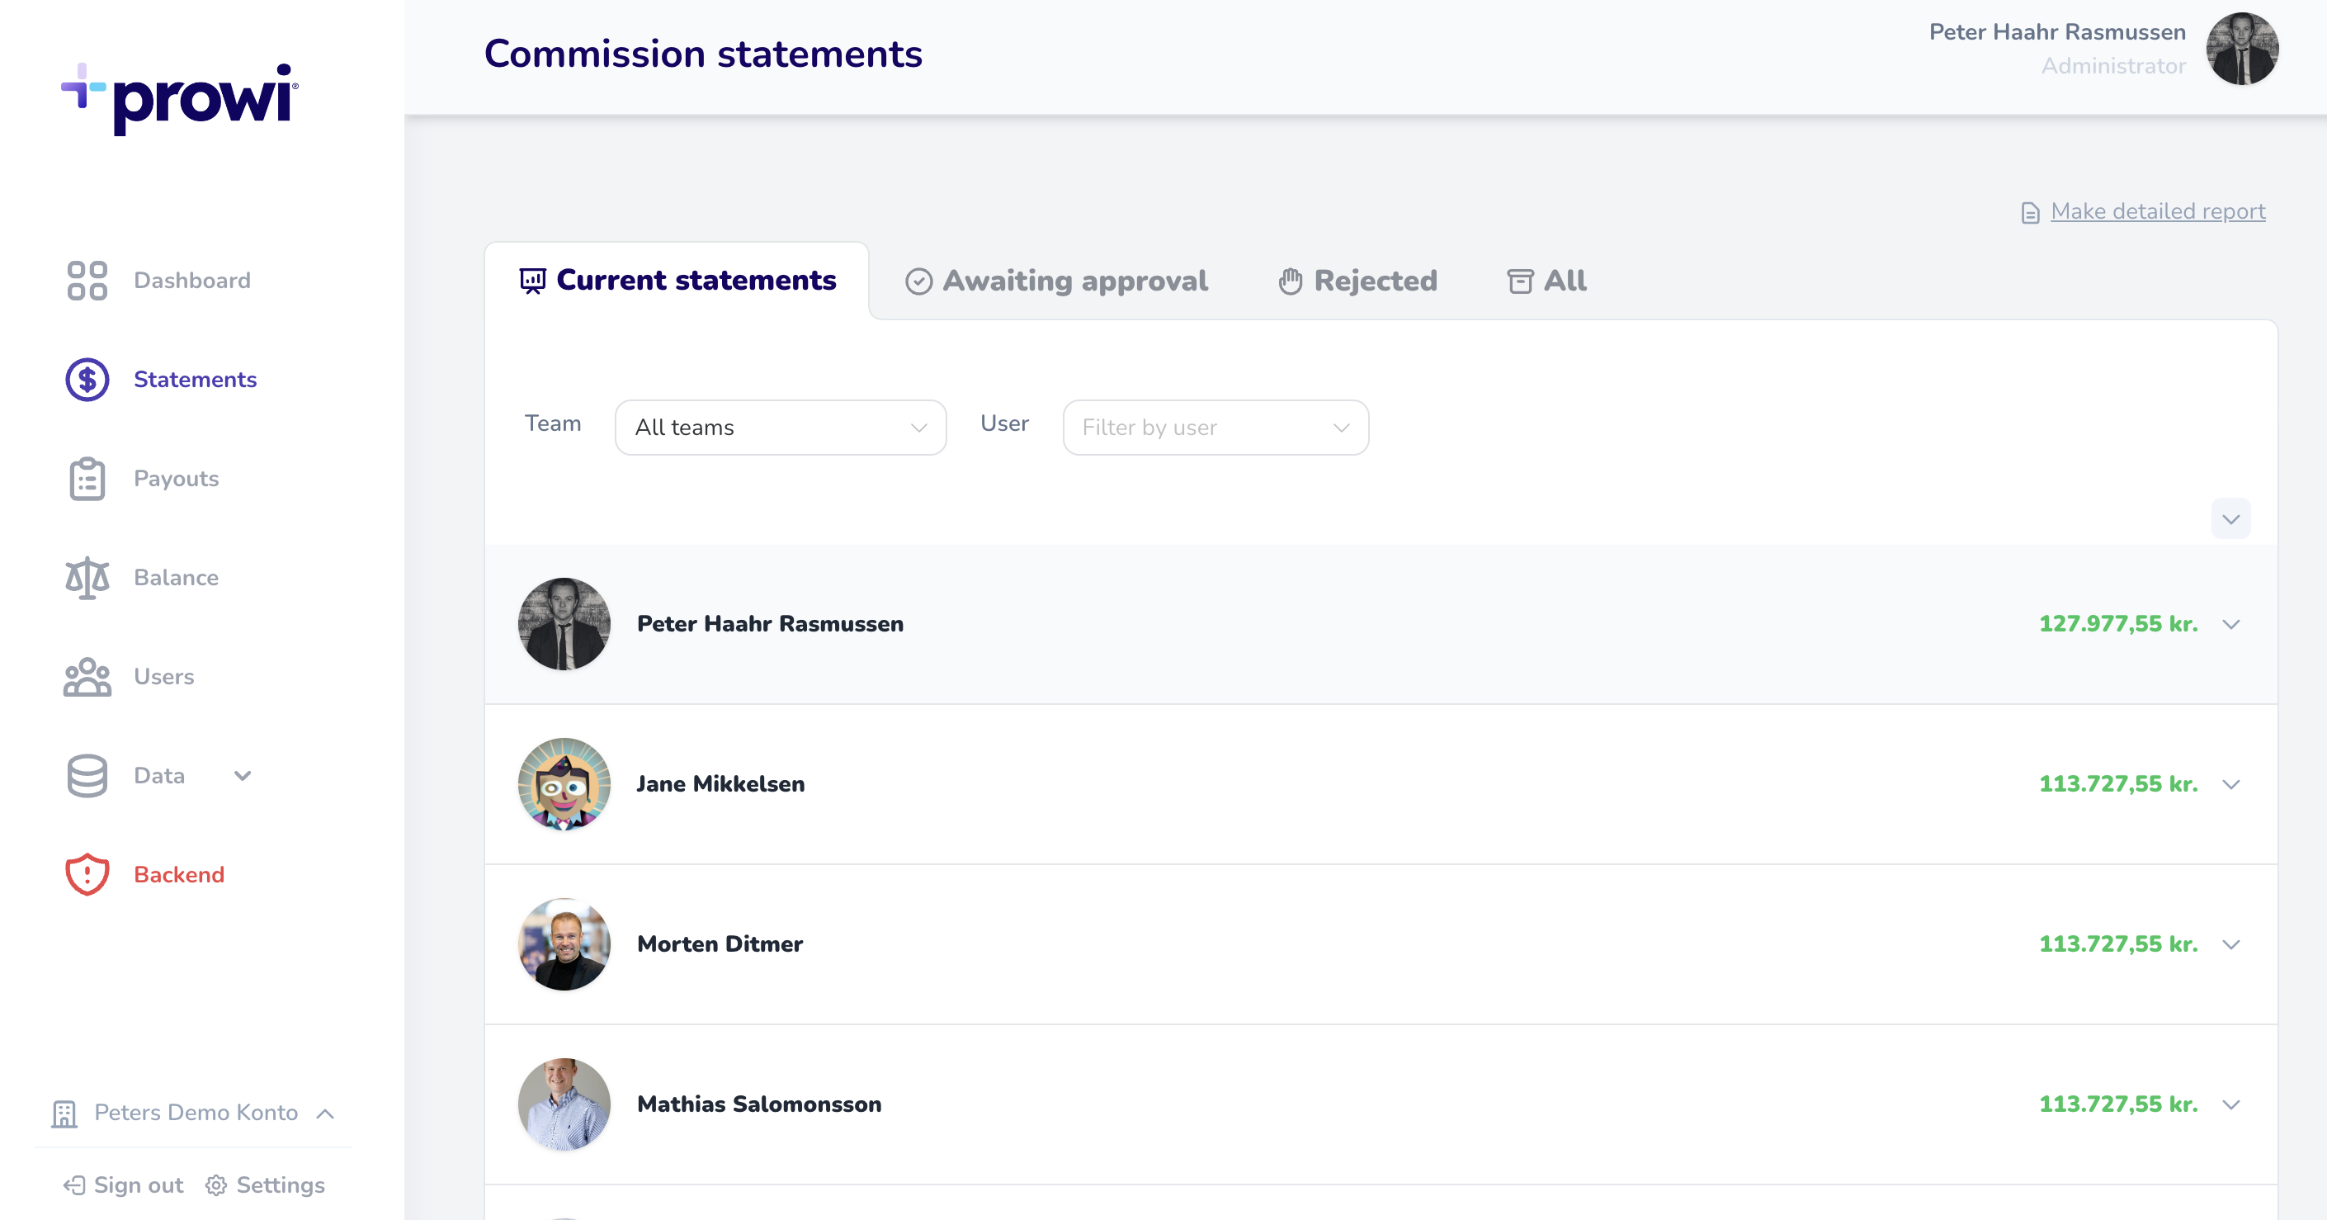Click the Payouts clipboard icon

[x=87, y=479]
